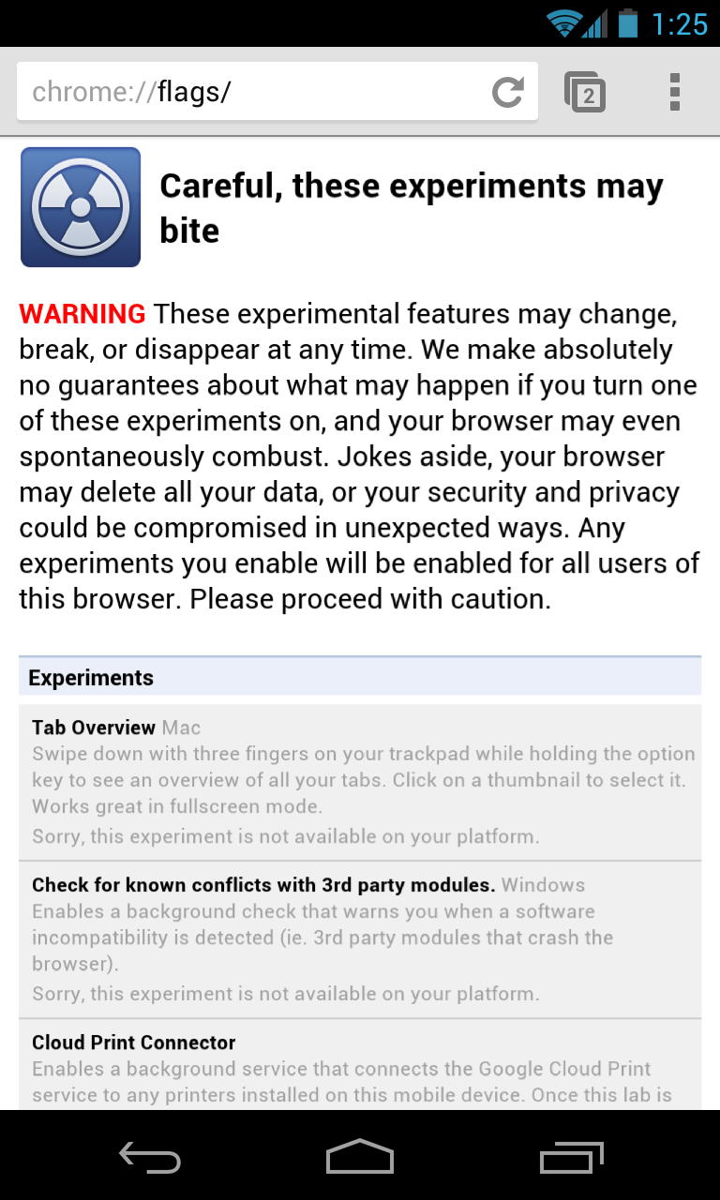Tap the red WARNING label
The image size is (720, 1200).
pyautogui.click(x=82, y=314)
